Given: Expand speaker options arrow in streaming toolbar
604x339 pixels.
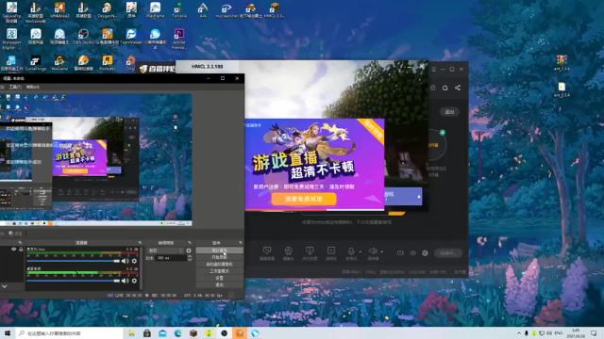Looking at the screenshot, I should click(381, 252).
